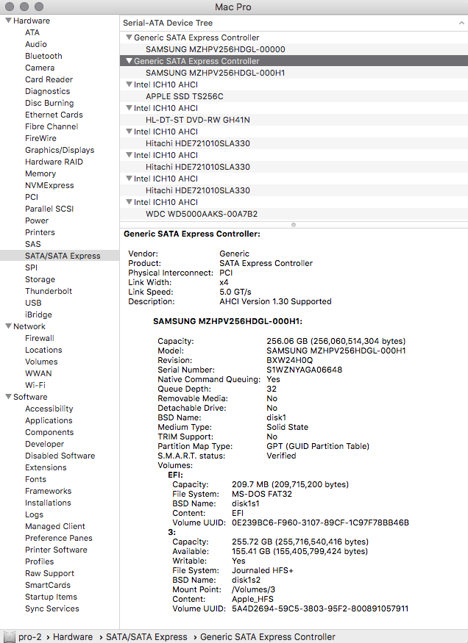The width and height of the screenshot is (468, 643).
Task: Select Applications under Software
Action: click(x=49, y=420)
